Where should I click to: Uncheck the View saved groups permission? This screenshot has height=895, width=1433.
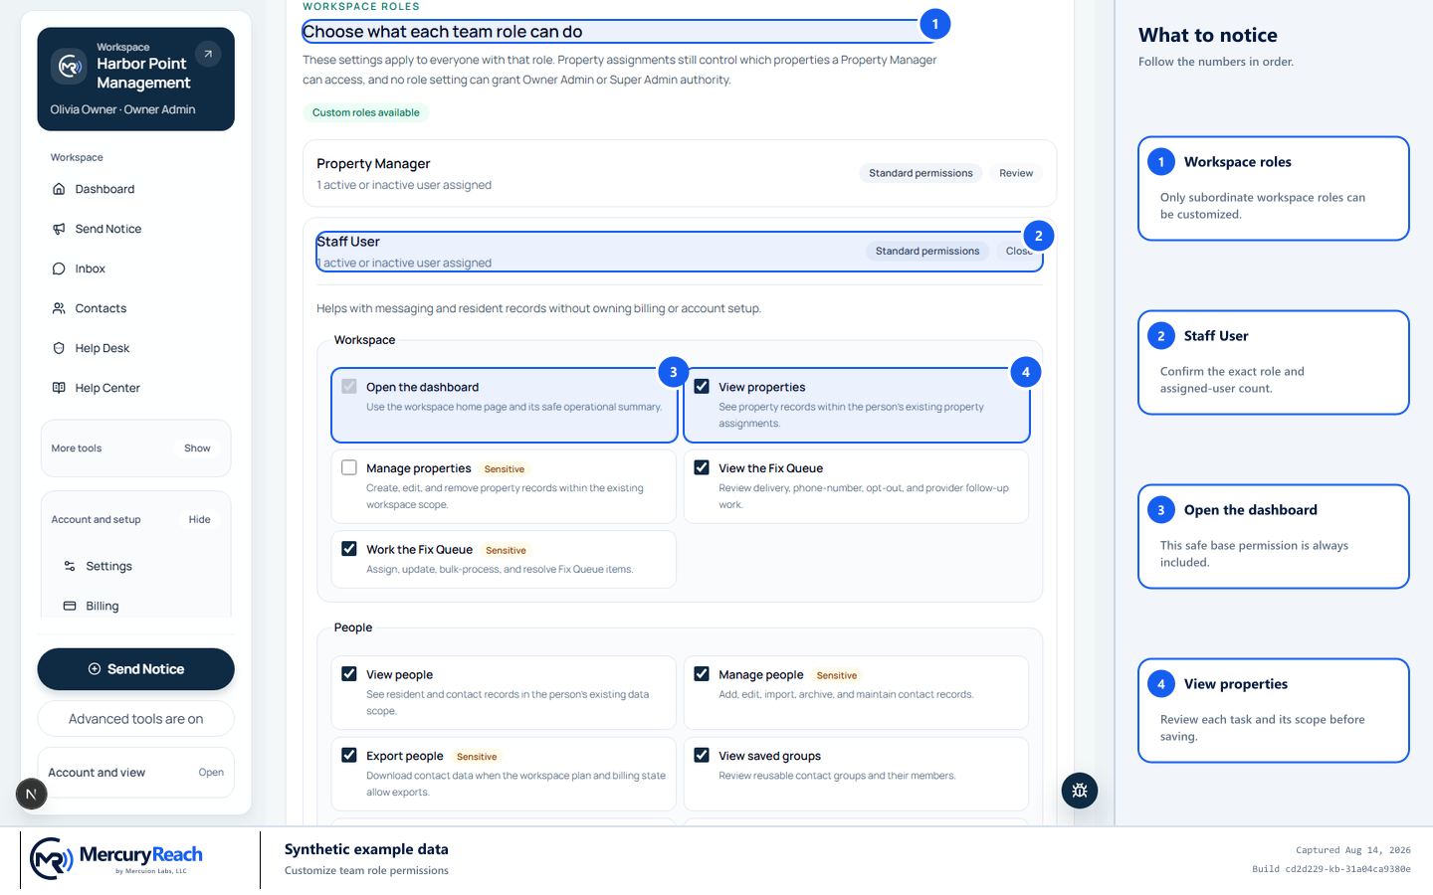(702, 755)
